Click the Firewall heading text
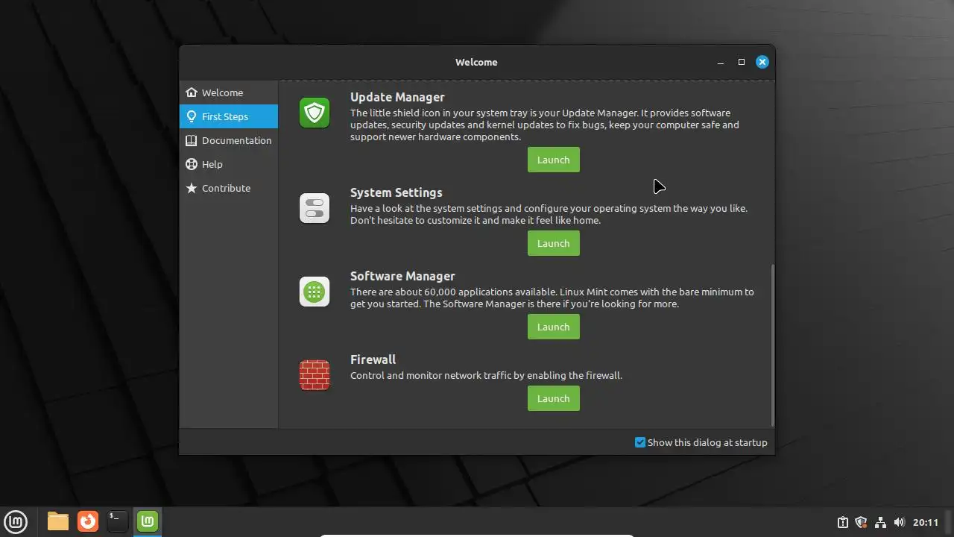Image resolution: width=954 pixels, height=537 pixels. pyautogui.click(x=373, y=359)
